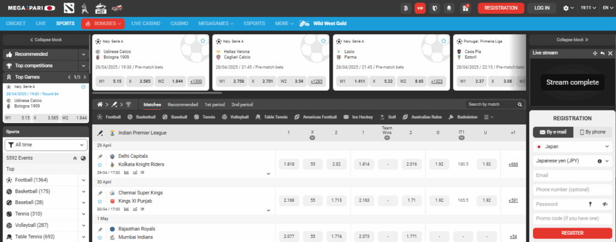Click the magnifier in Search by match
Screen dimensions: 616x242
point(520,104)
